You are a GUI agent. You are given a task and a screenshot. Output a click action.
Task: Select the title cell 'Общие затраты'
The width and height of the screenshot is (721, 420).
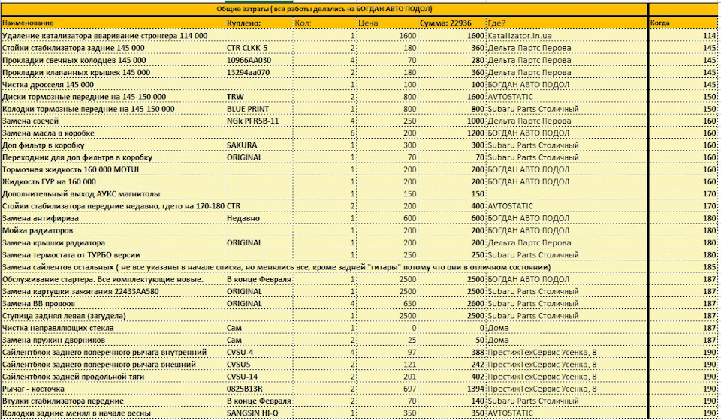(324, 9)
